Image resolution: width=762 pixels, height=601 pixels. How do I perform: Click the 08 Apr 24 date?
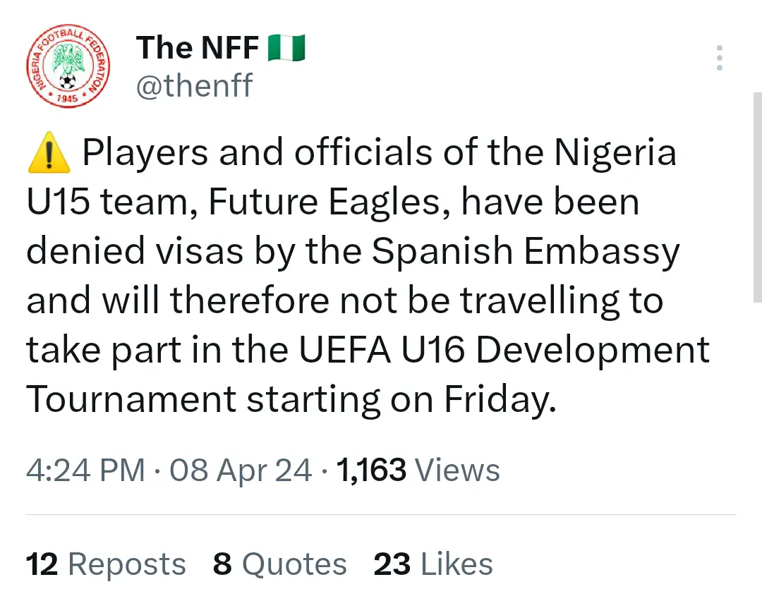pos(241,470)
